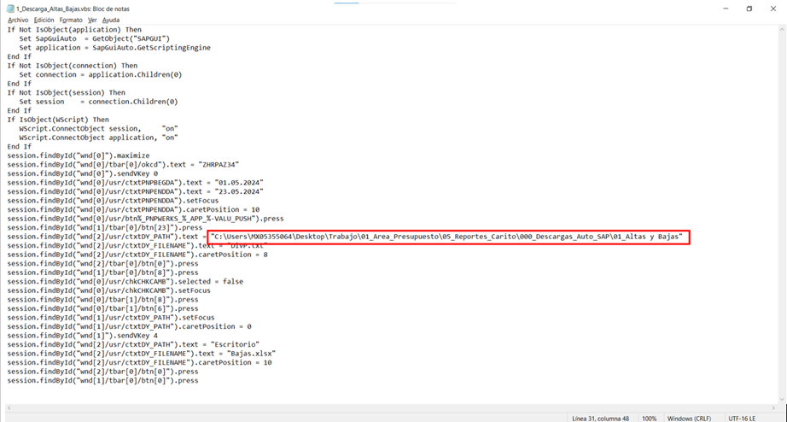The image size is (787, 422).
Task: Click the vertical scrollbar up arrow
Action: (x=782, y=29)
